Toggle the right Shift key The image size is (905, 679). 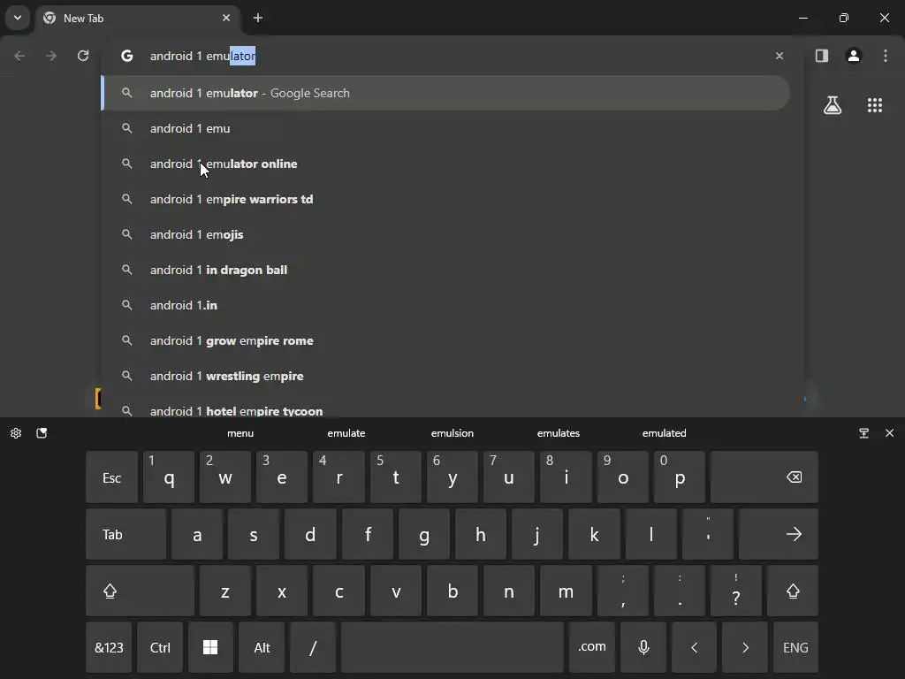click(x=793, y=591)
